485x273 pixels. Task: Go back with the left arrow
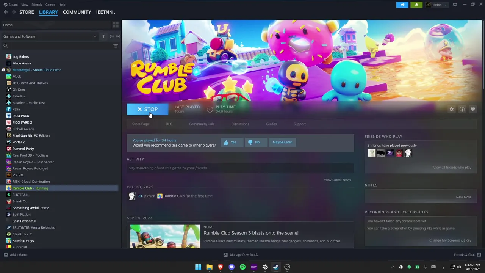[6, 12]
